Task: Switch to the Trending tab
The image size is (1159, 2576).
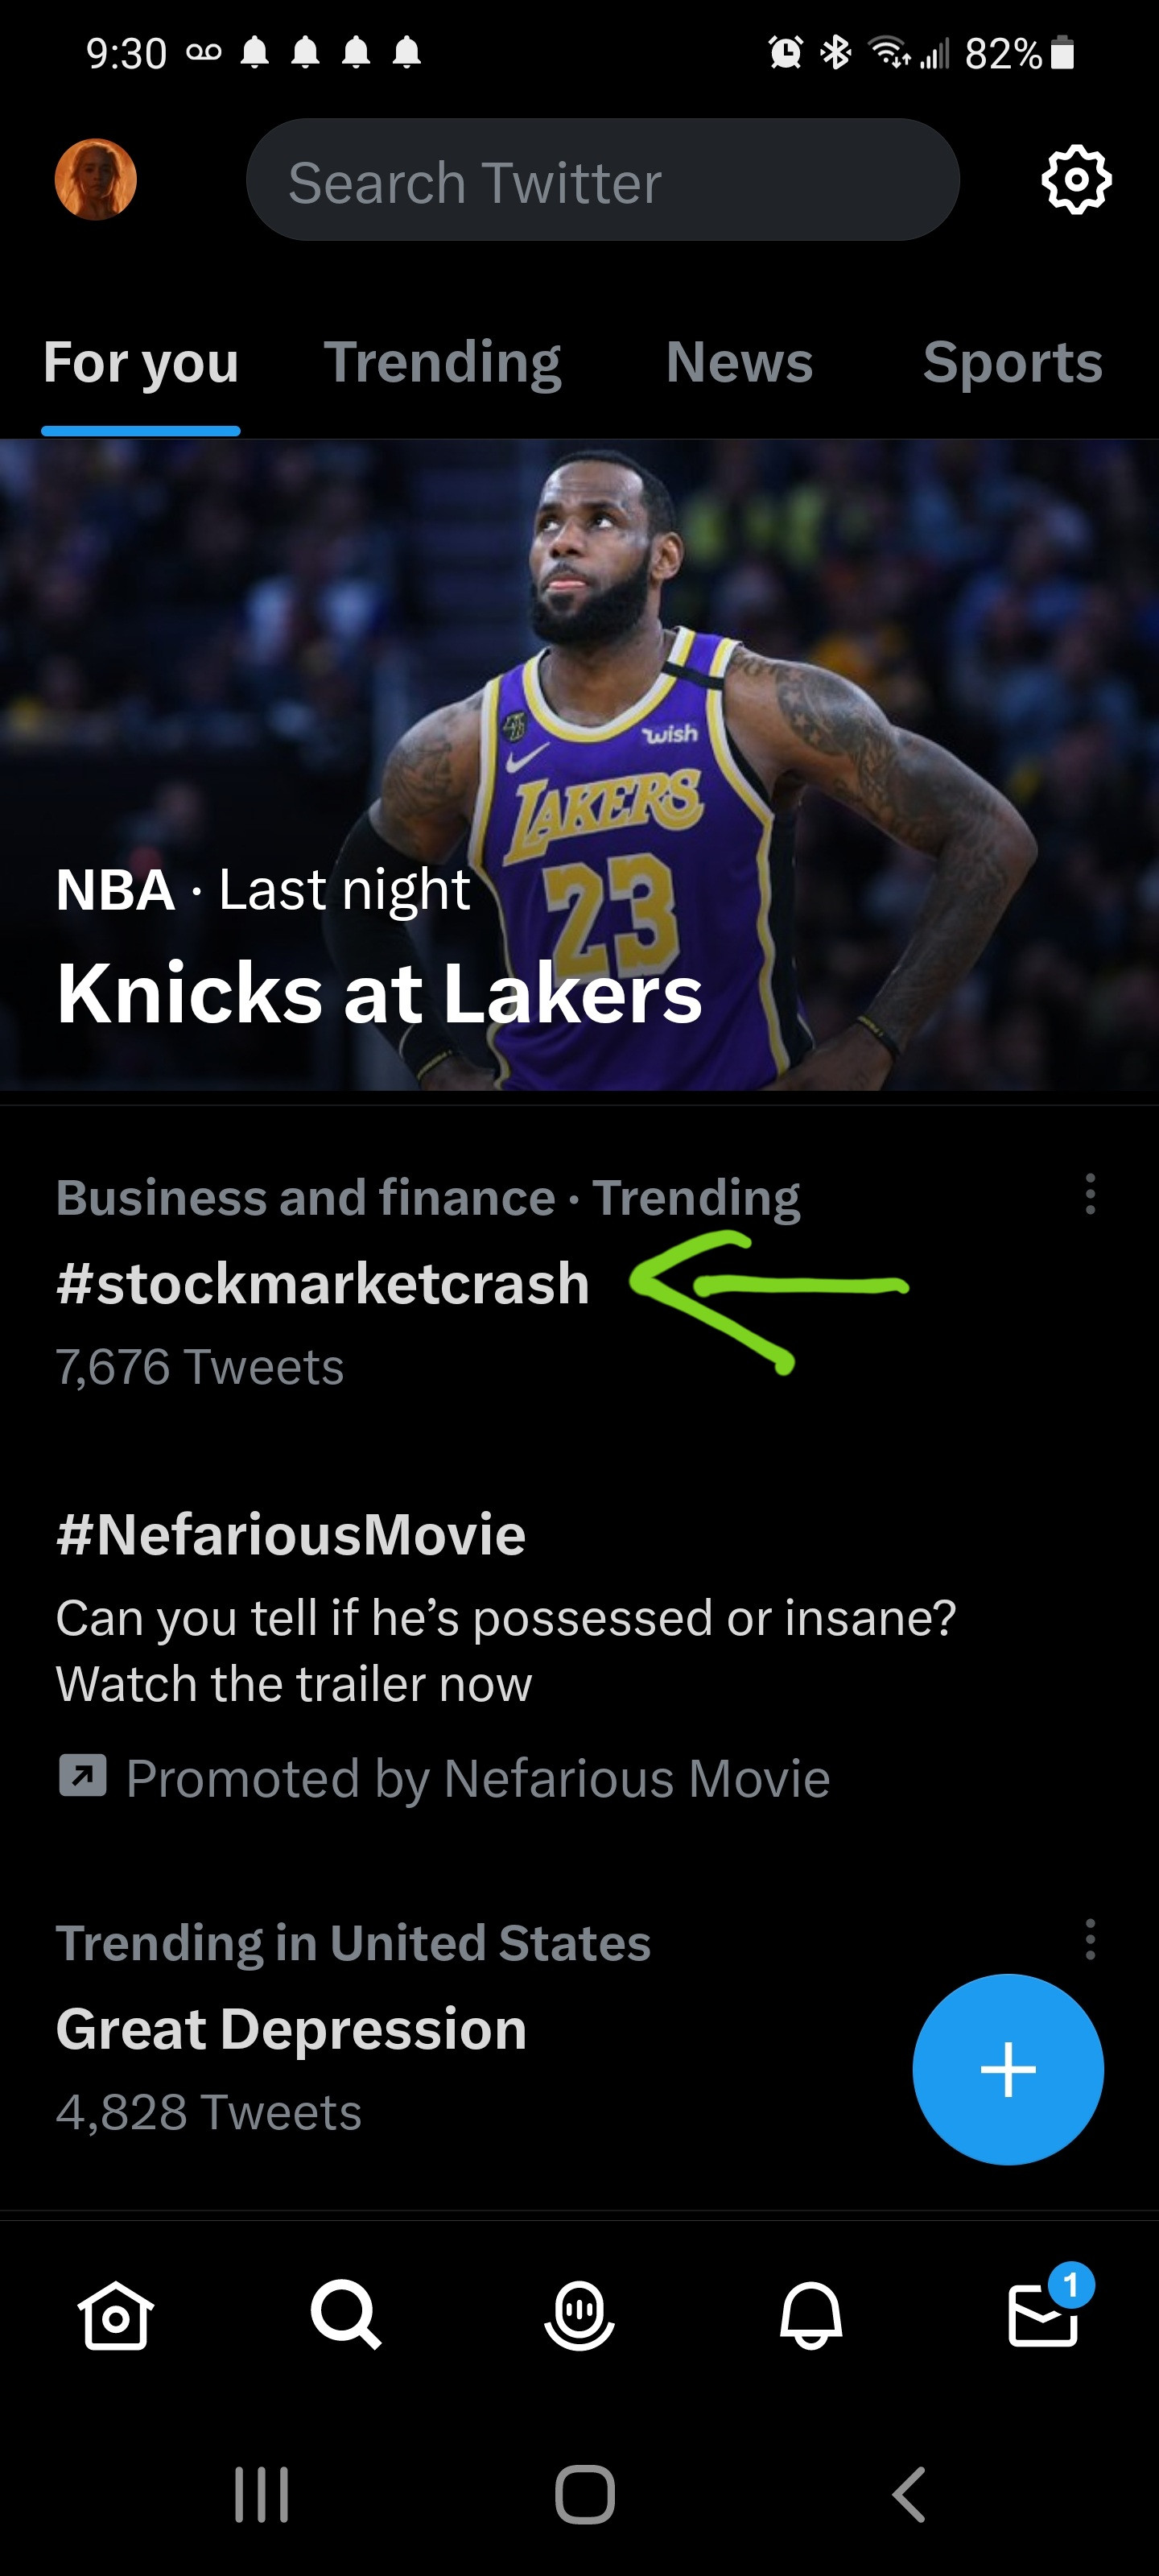Action: (442, 362)
